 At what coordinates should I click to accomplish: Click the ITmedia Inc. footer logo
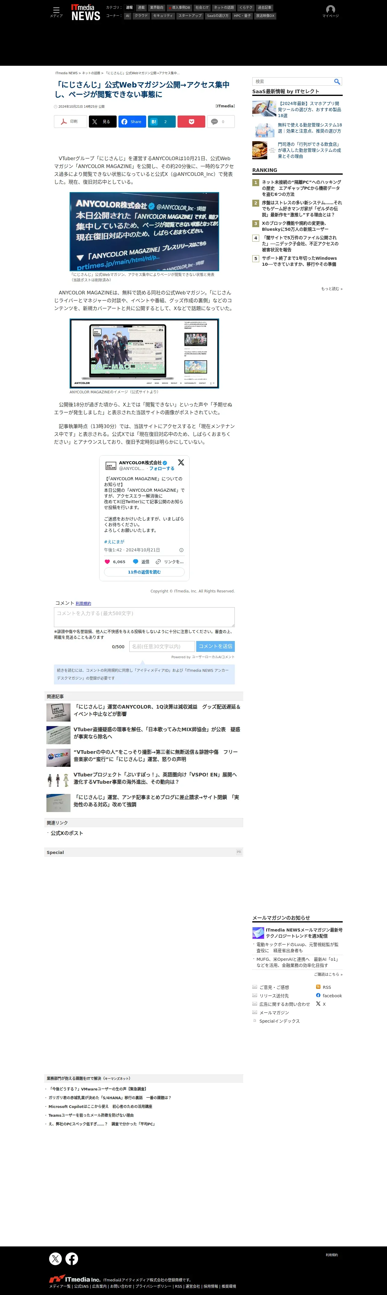[x=75, y=1279]
